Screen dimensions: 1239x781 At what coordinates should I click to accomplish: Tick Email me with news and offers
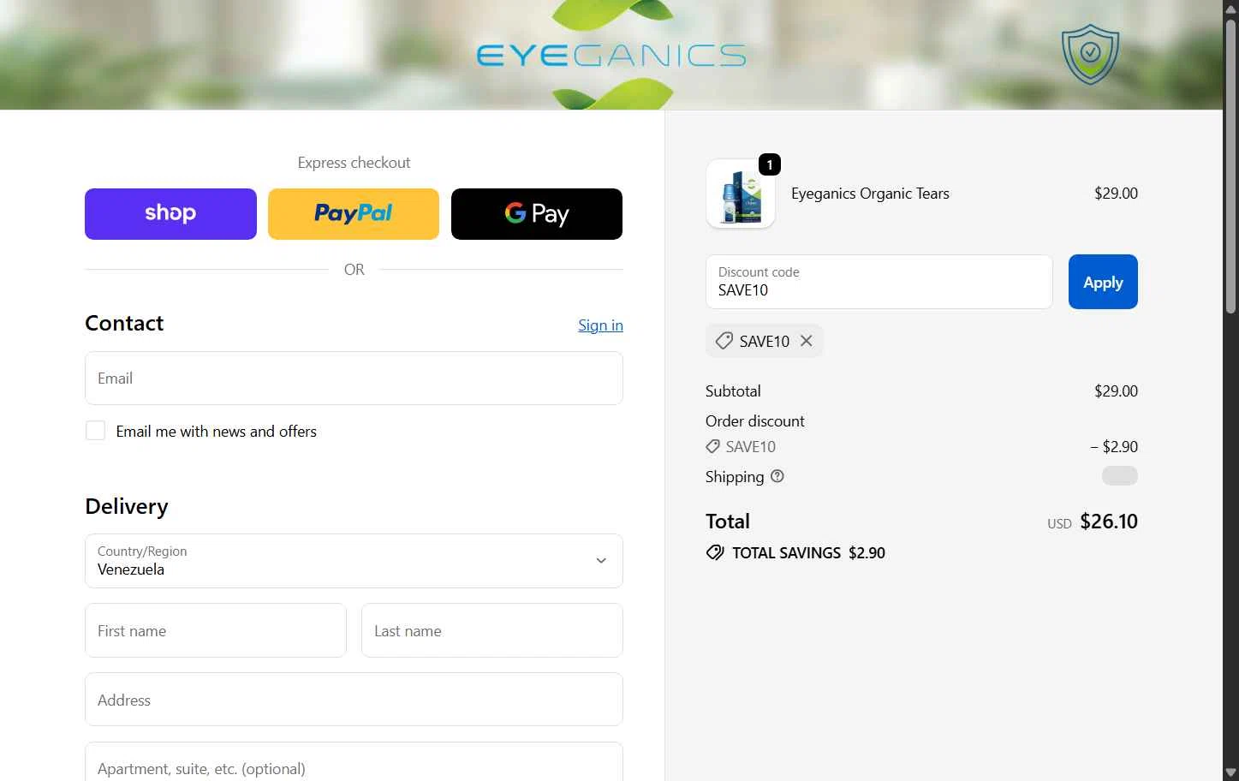95,431
